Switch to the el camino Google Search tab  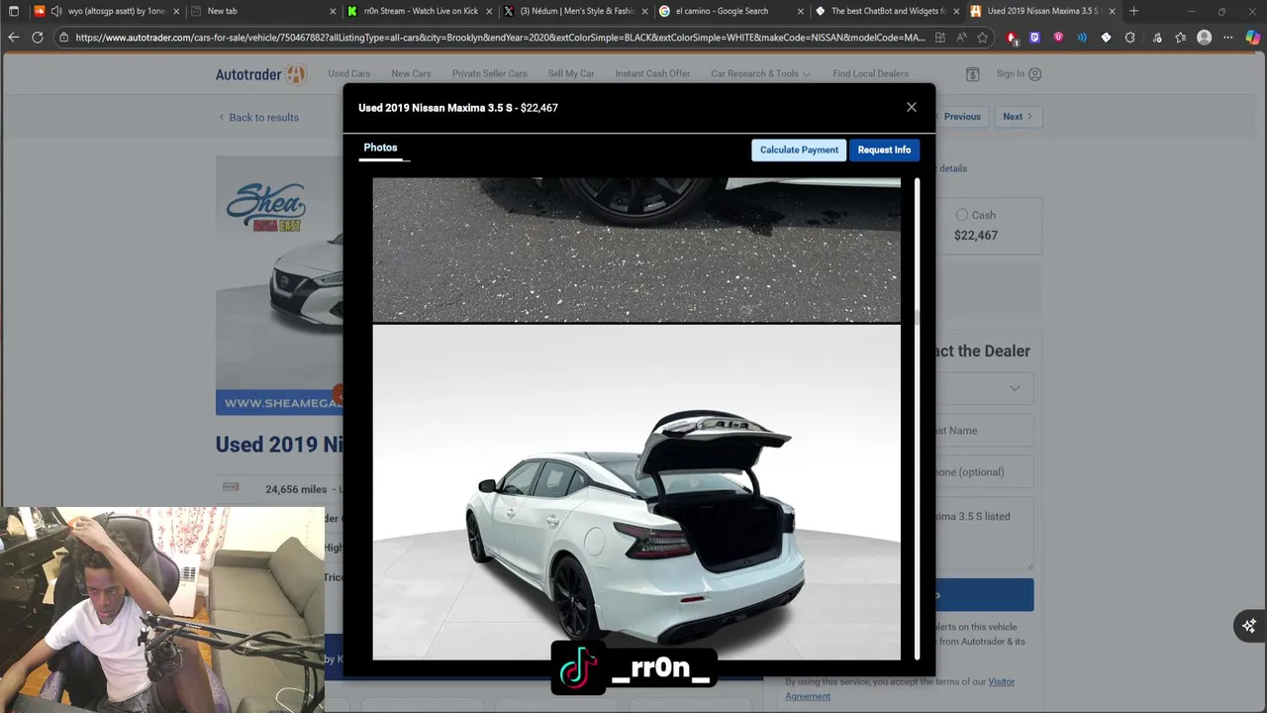[x=731, y=11]
